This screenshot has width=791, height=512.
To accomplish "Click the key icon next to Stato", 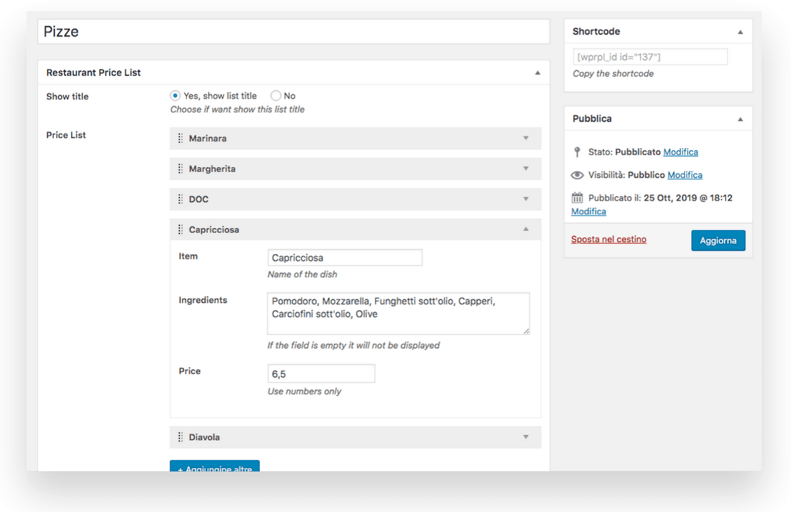I will (577, 152).
